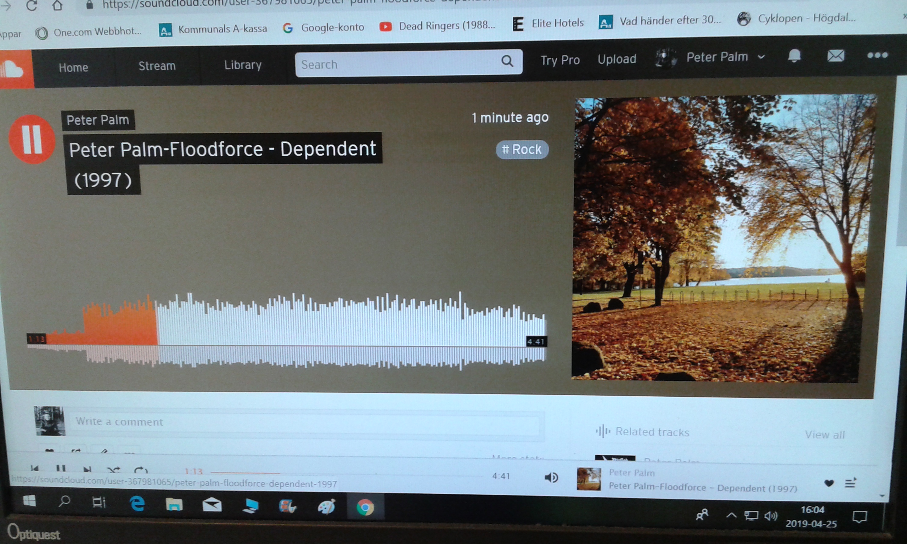
Task: Open Task View on the taskbar
Action: [99, 502]
